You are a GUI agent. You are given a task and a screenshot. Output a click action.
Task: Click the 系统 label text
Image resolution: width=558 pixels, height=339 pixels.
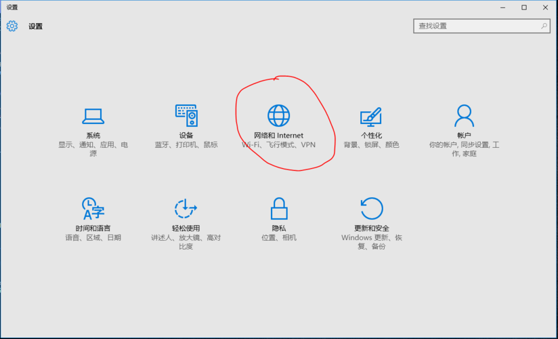pyautogui.click(x=93, y=136)
